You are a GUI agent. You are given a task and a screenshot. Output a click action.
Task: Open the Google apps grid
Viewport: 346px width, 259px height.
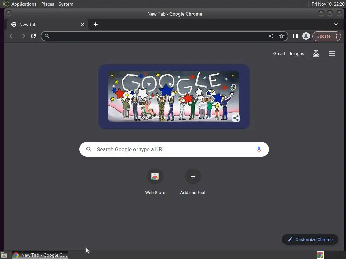pos(332,54)
